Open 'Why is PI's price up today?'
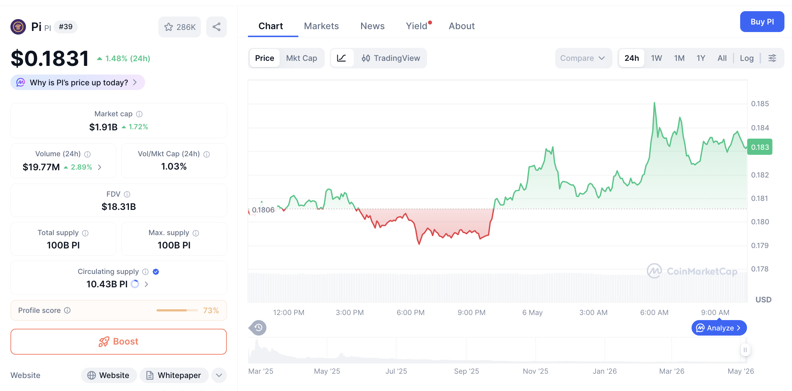The height and width of the screenshot is (391, 792). (78, 82)
